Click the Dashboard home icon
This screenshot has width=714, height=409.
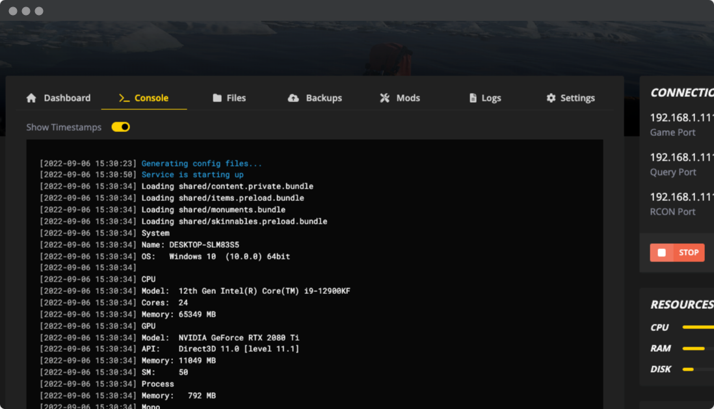click(31, 98)
